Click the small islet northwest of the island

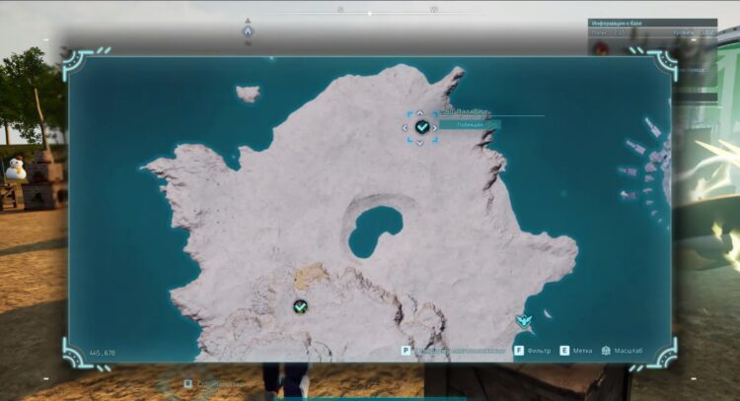coord(248,94)
